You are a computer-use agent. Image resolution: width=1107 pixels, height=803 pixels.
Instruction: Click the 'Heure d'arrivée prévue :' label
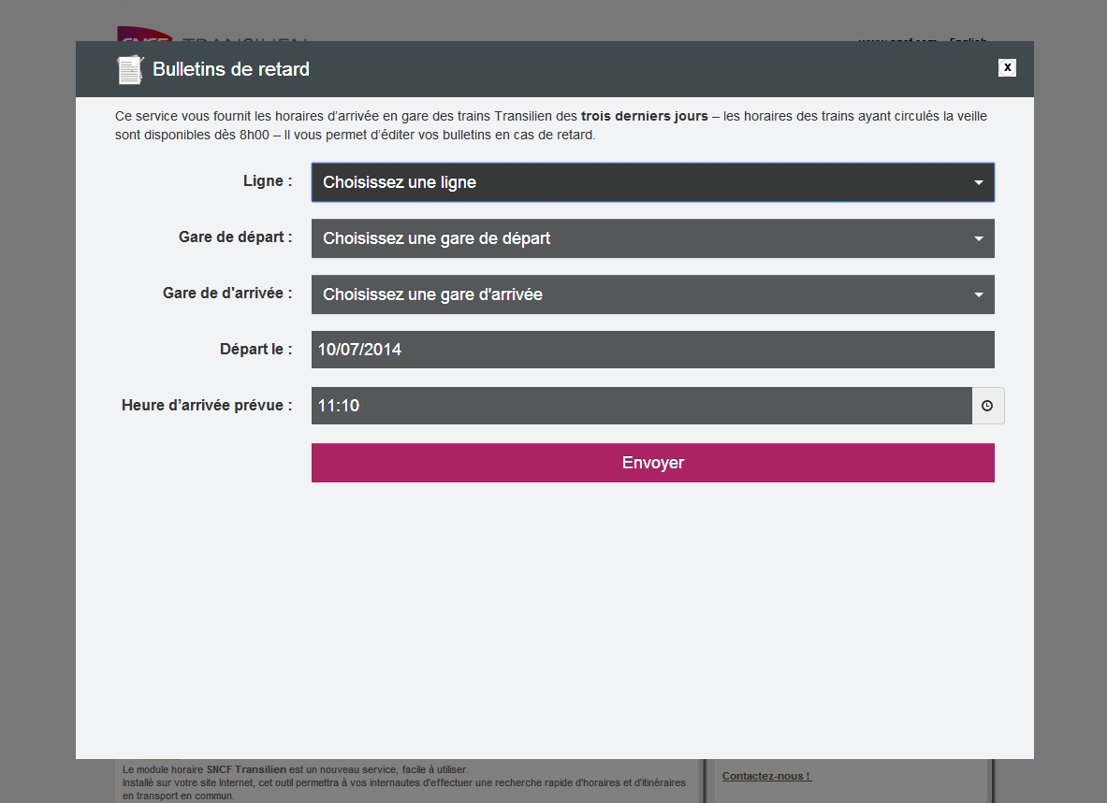(207, 406)
